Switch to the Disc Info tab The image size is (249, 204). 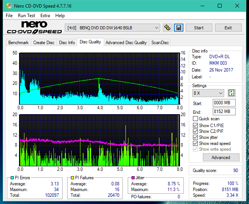(67, 43)
